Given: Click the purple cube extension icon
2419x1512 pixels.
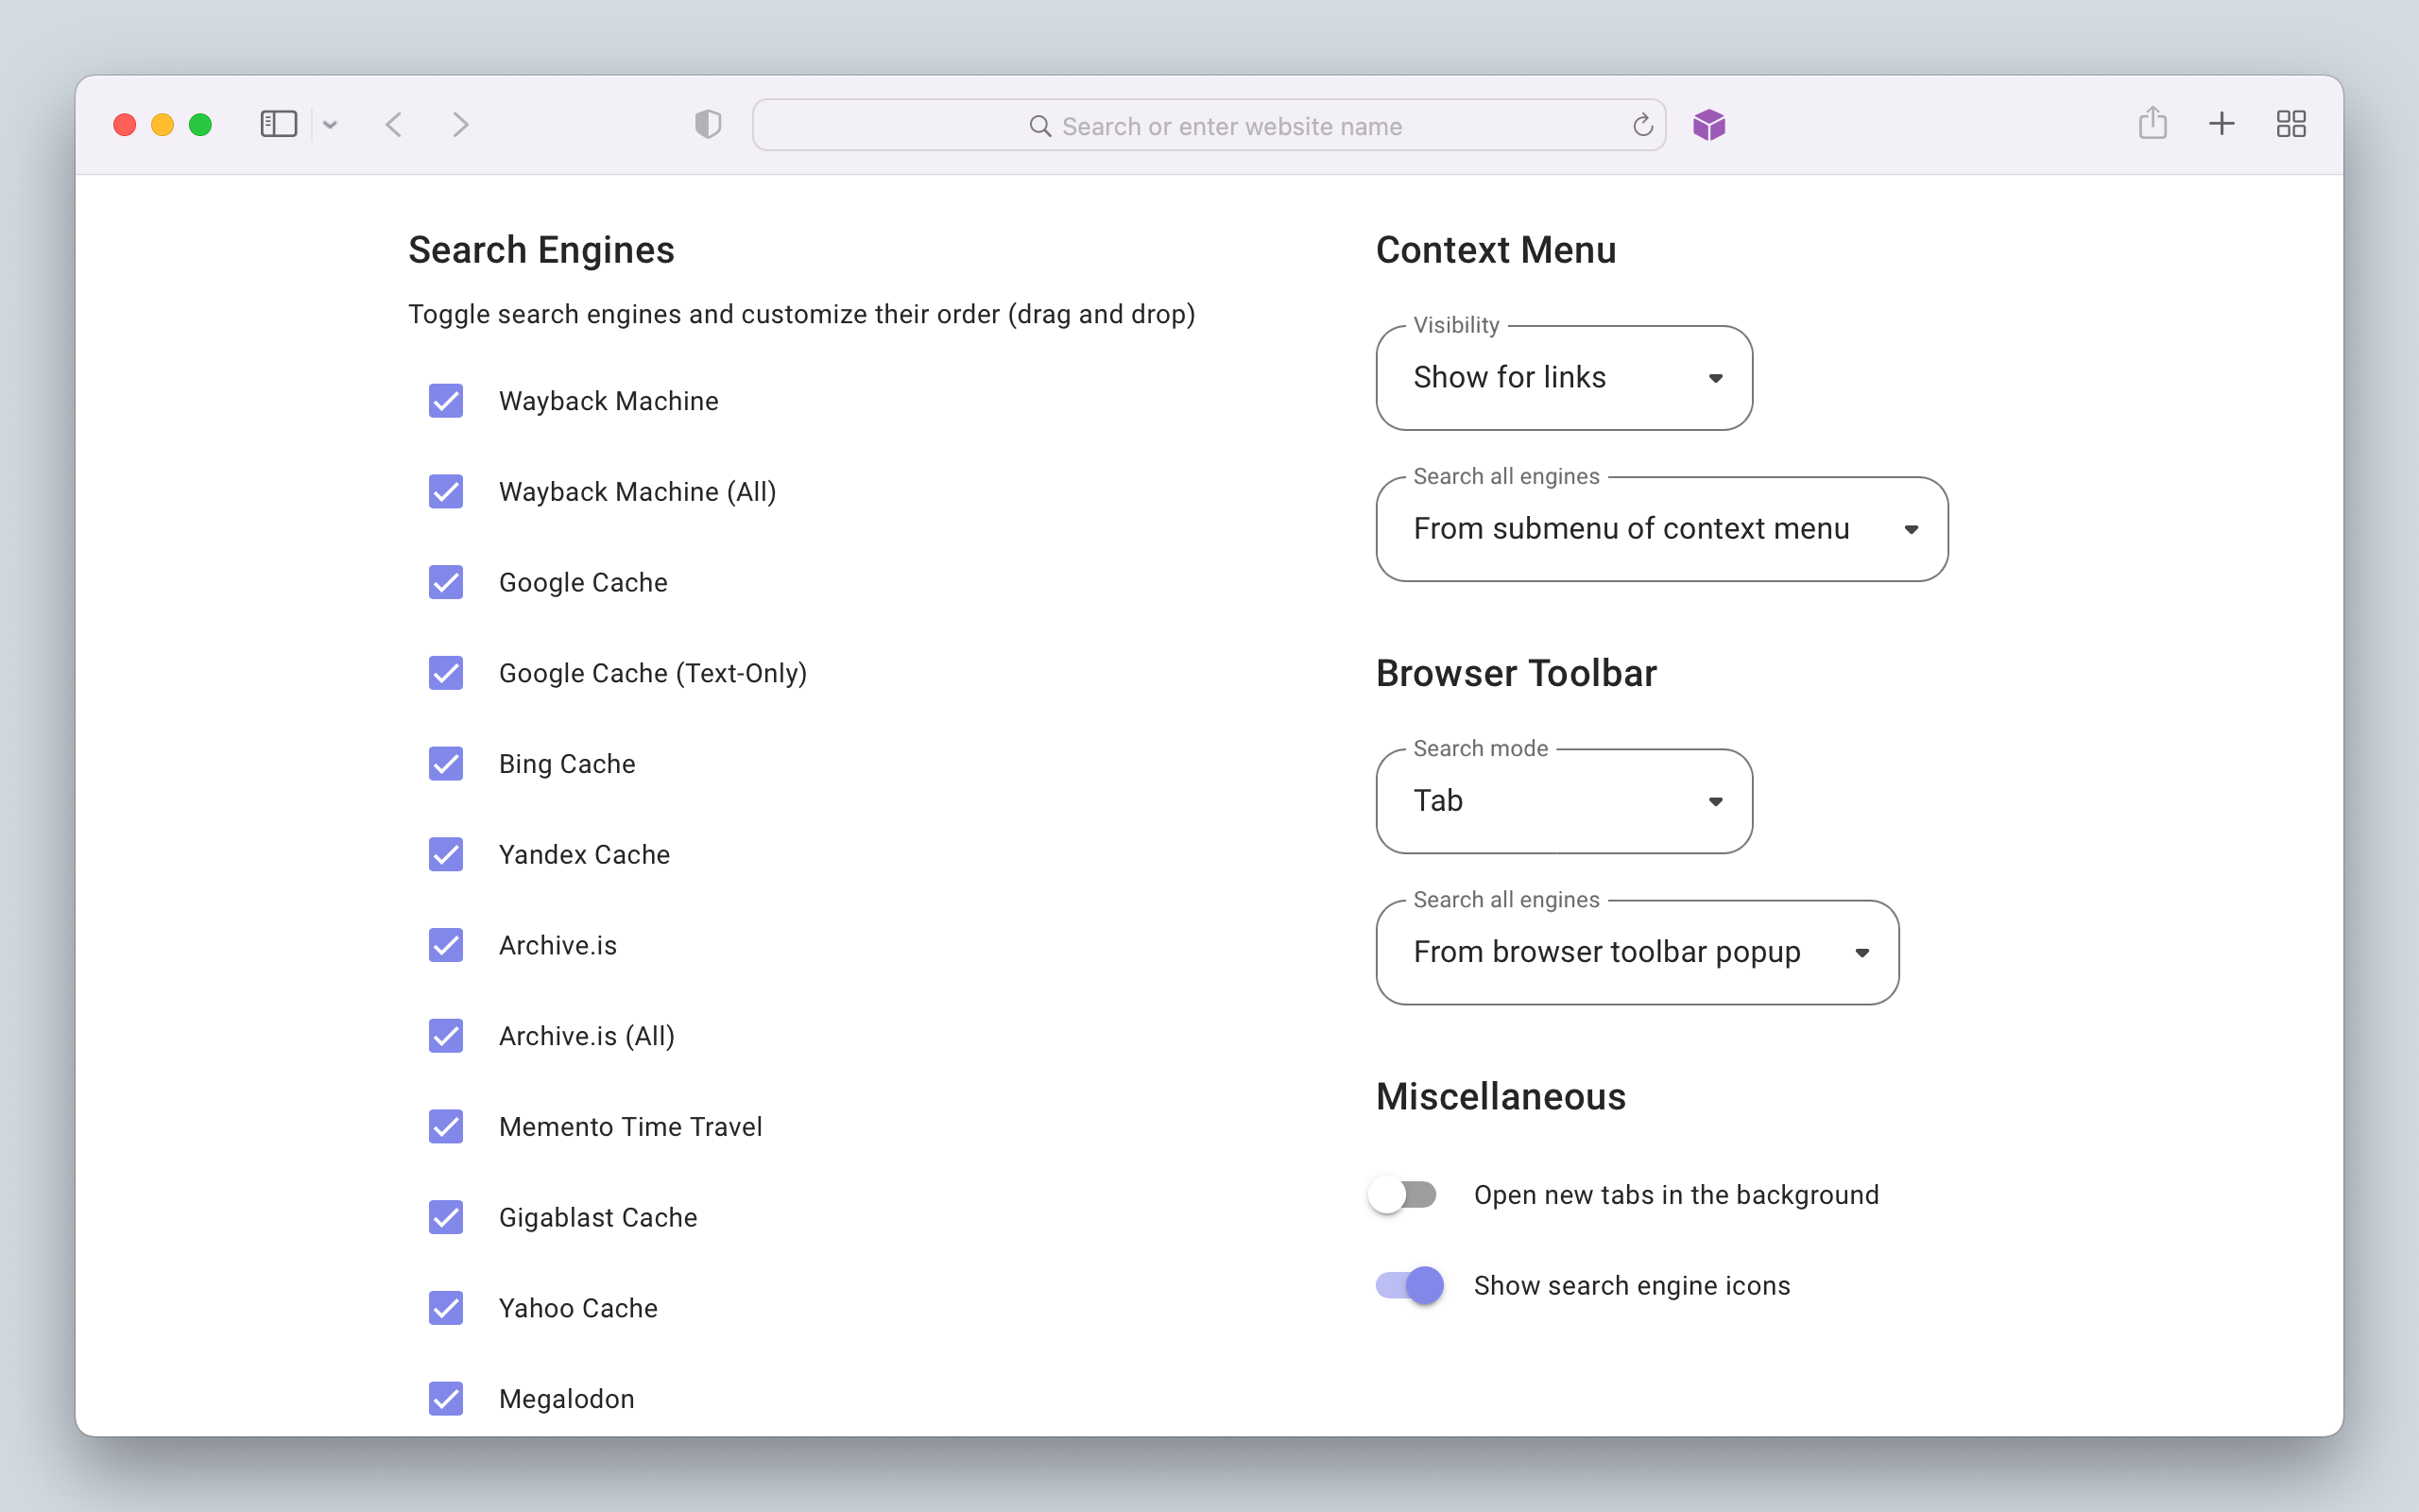Looking at the screenshot, I should pos(1709,125).
